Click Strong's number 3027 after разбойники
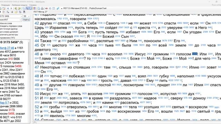Screen dimensions: 221x124 [x=92, y=41]
